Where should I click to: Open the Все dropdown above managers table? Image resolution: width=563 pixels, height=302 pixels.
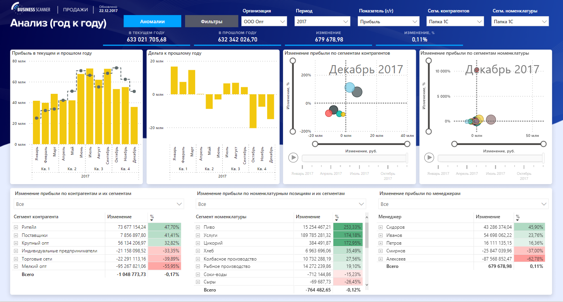[x=463, y=204]
